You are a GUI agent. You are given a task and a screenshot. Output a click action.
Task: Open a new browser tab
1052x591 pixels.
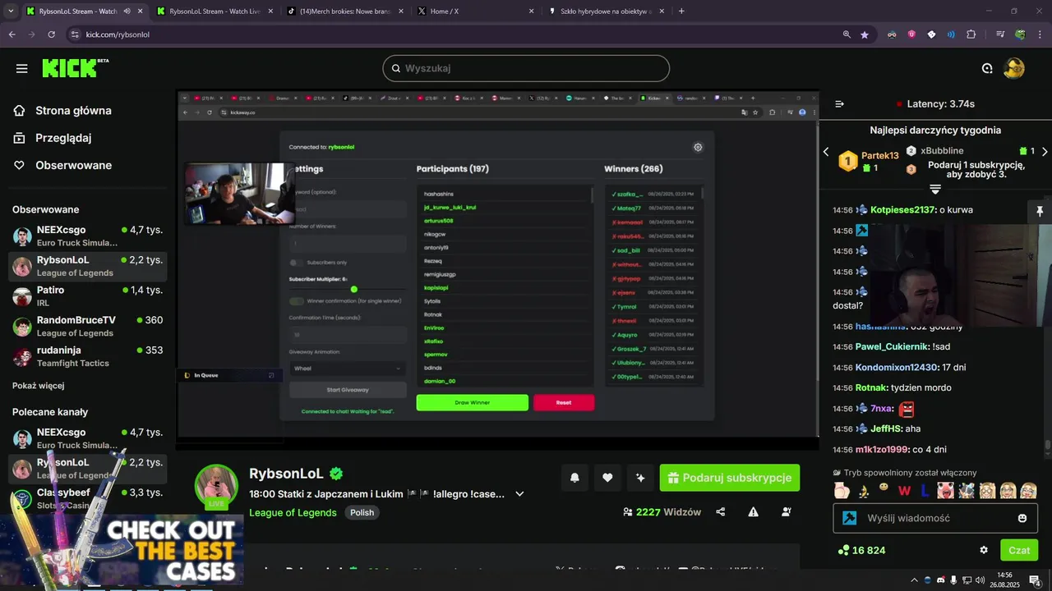(x=681, y=11)
